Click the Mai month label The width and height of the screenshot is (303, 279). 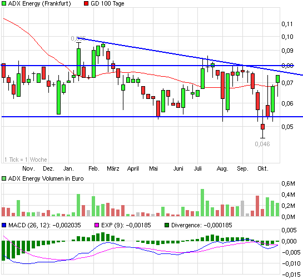(x=153, y=168)
